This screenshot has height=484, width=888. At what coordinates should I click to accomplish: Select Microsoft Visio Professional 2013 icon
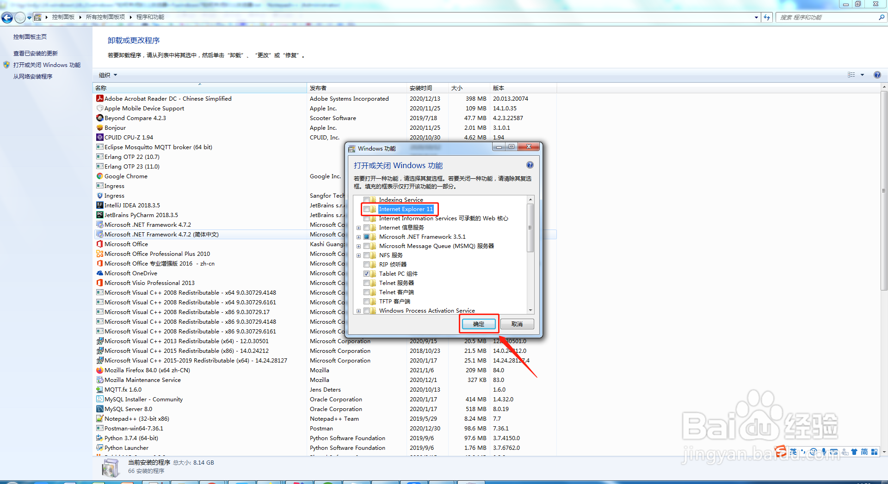tap(99, 283)
